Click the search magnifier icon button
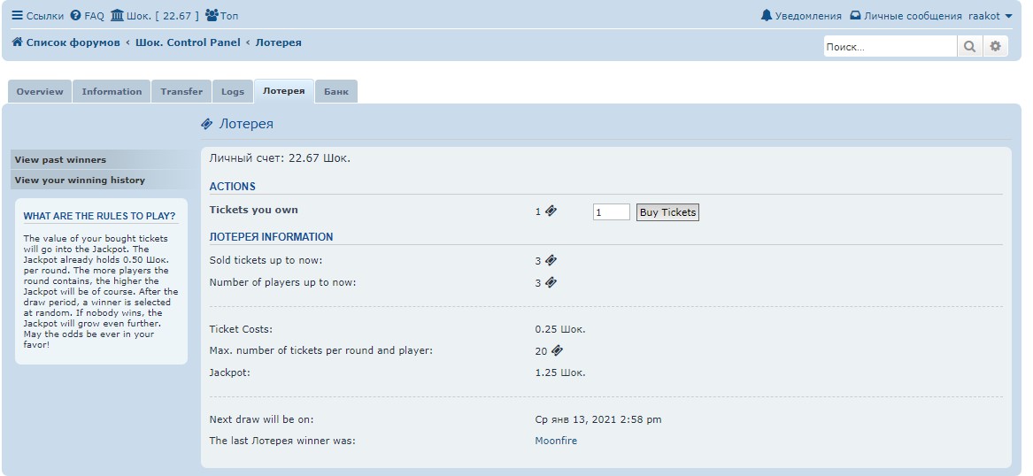This screenshot has height=476, width=1033. [969, 47]
